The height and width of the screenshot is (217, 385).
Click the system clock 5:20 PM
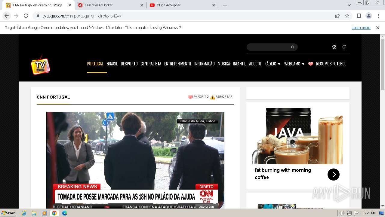369,213
